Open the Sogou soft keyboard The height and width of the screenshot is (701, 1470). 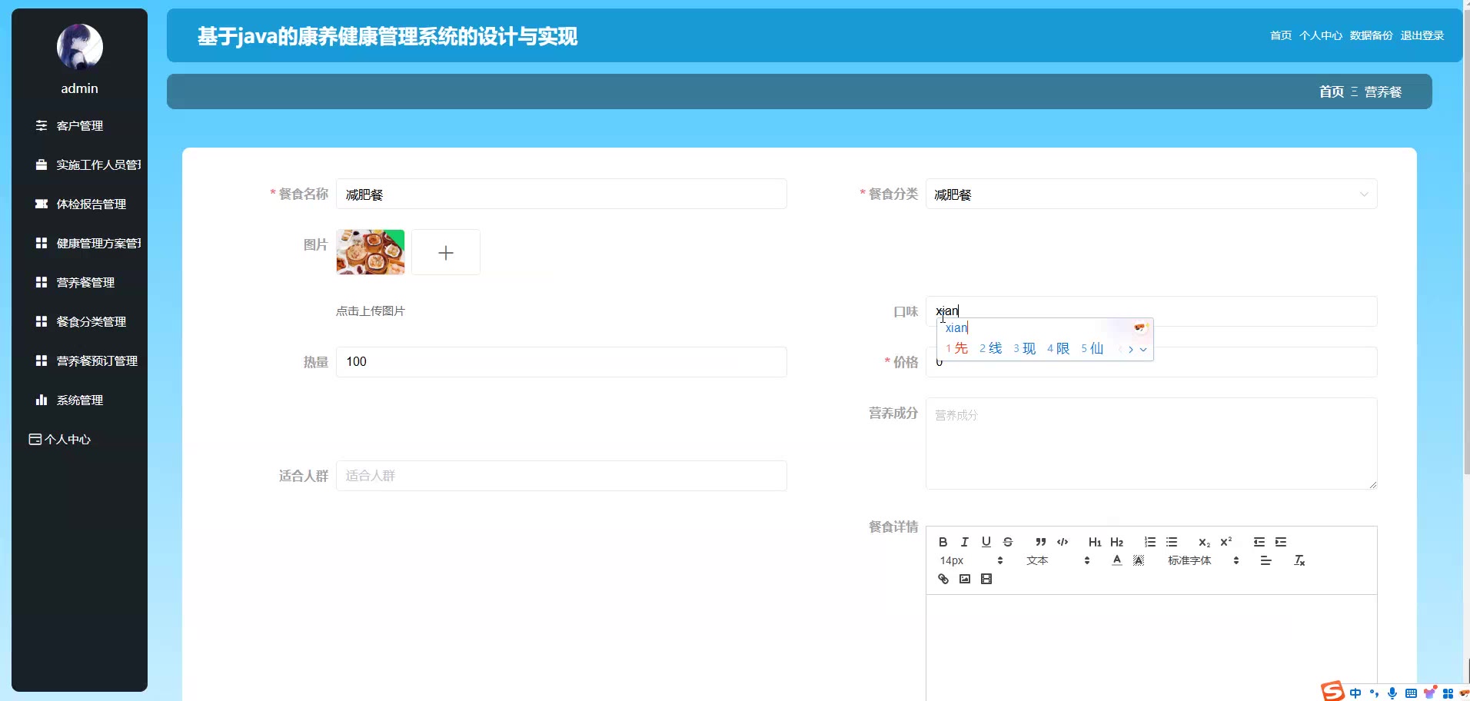(1411, 693)
